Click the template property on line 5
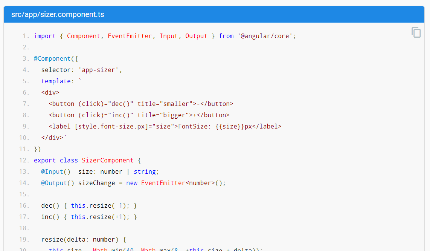 click(x=56, y=81)
